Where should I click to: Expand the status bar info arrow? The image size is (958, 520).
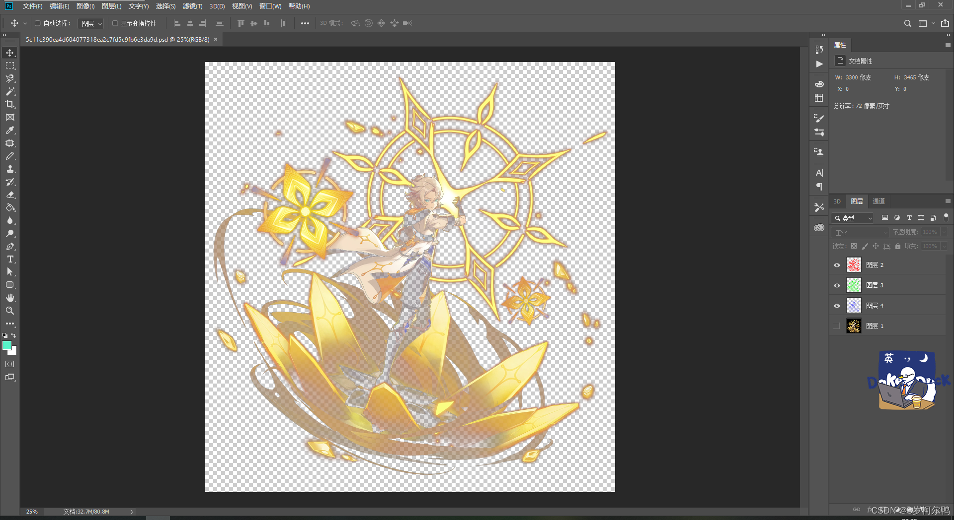(x=132, y=512)
